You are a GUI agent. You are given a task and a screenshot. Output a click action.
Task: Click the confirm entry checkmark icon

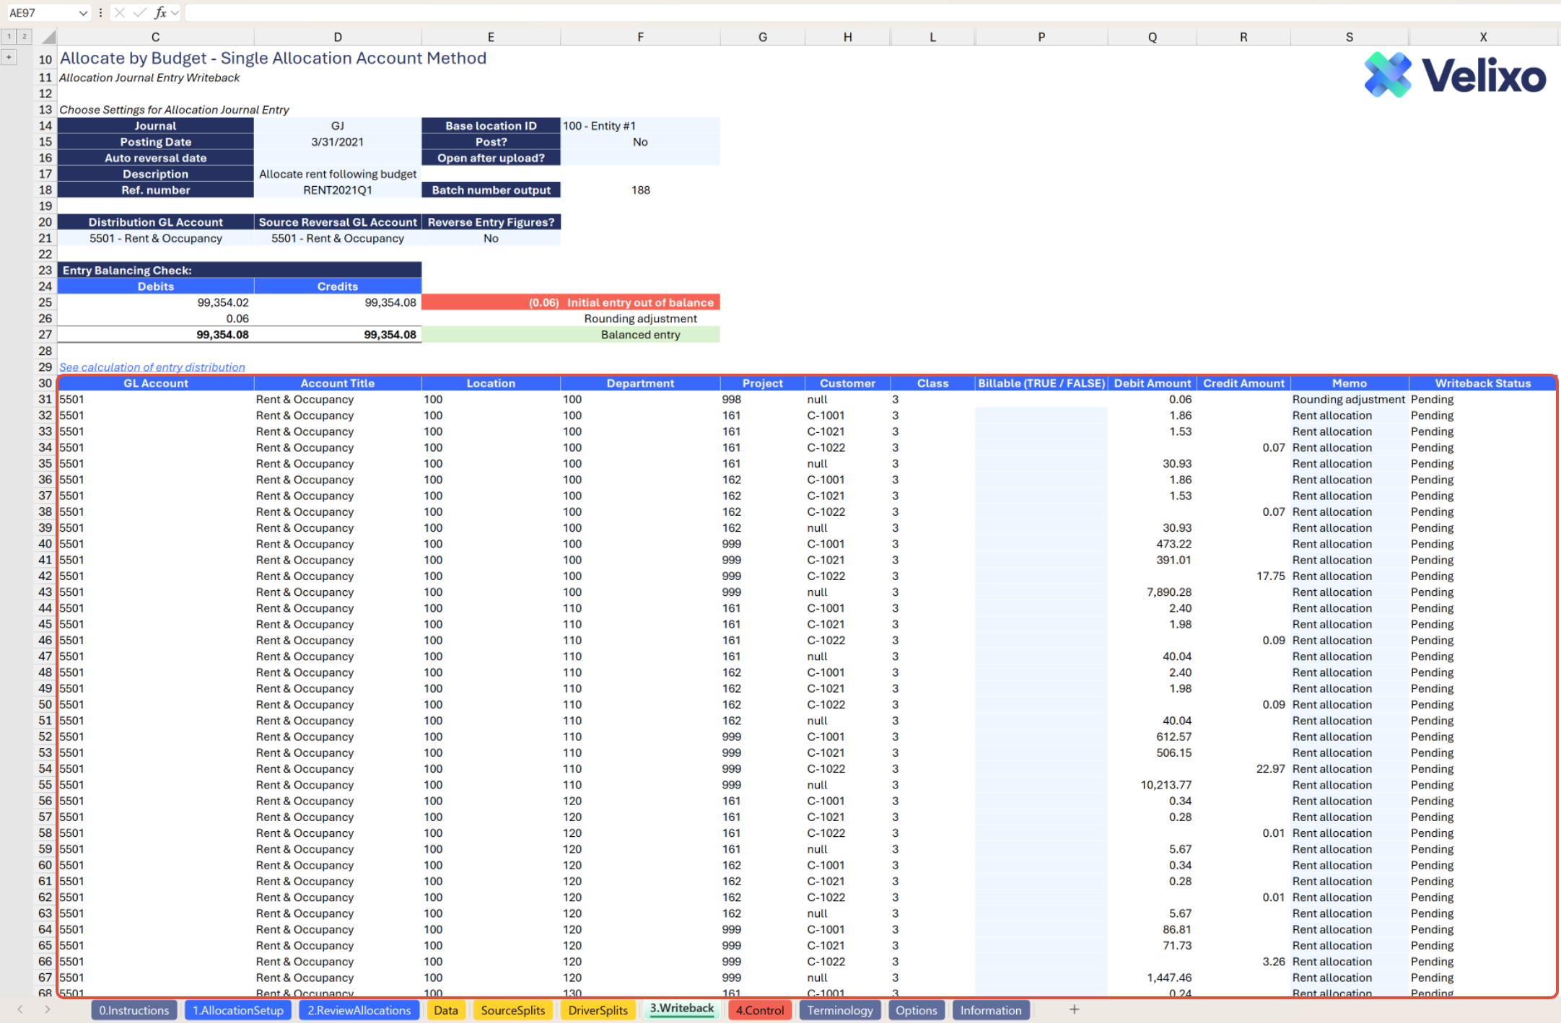pyautogui.click(x=139, y=12)
